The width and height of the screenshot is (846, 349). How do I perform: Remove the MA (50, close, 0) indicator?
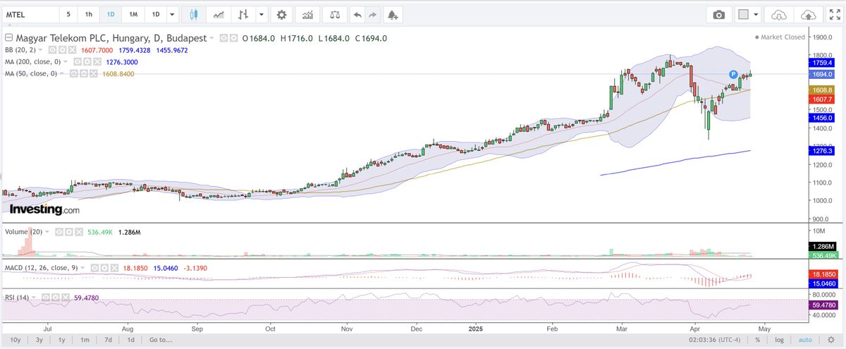coord(93,73)
